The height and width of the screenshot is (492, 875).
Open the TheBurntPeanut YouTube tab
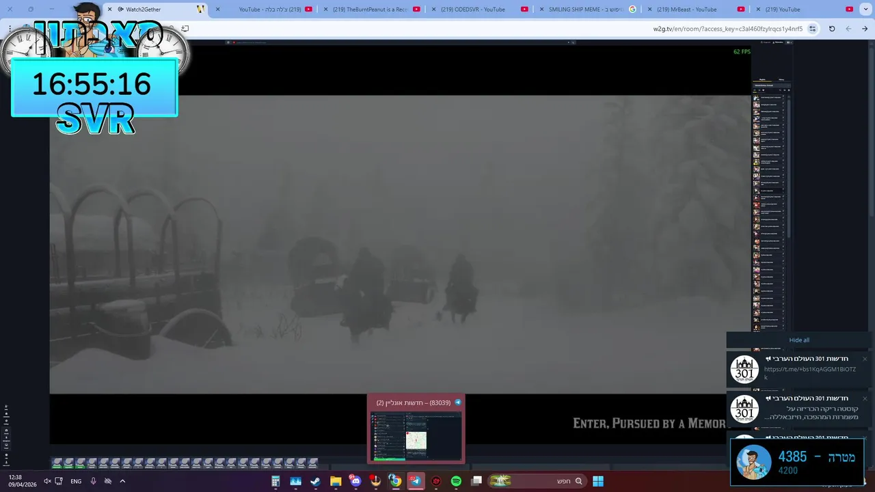374,10
